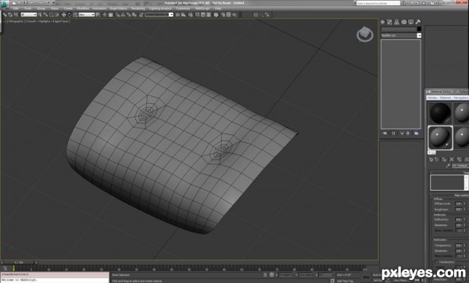Switch to the Utilities hammer tab
This screenshot has height=283, width=469.
click(418, 22)
